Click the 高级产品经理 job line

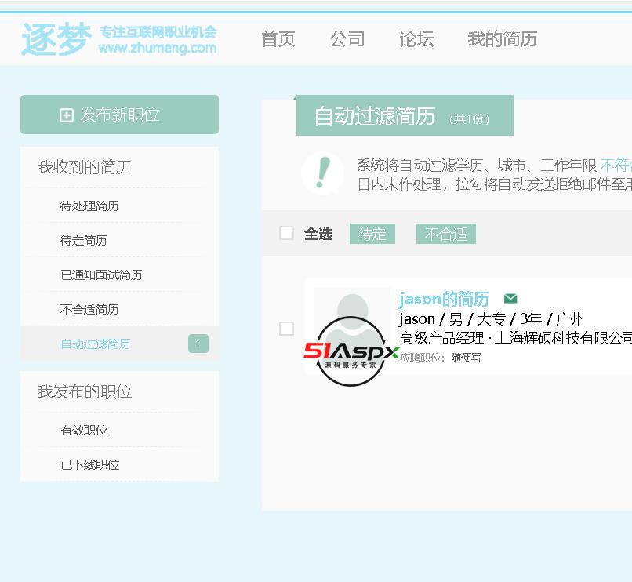[x=515, y=338]
